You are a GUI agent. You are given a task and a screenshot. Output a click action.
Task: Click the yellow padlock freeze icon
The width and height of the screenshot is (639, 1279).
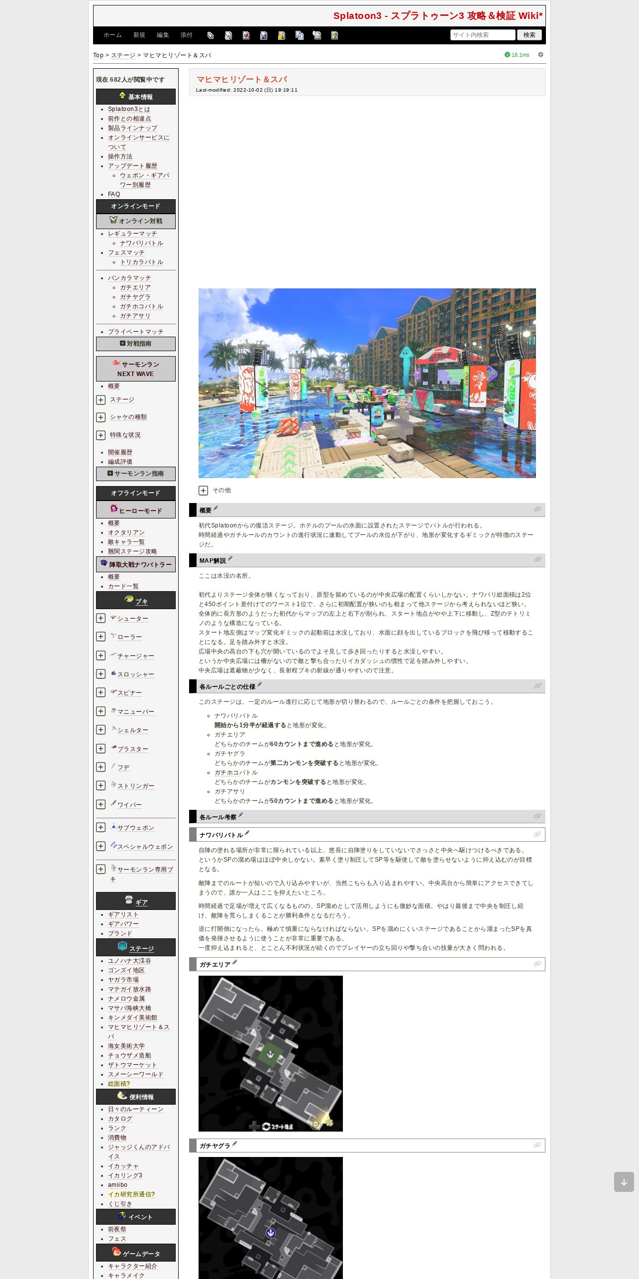click(x=282, y=35)
